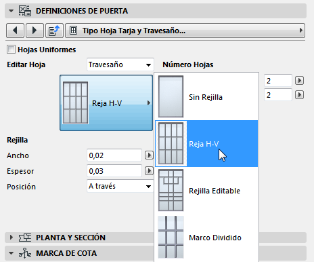Go to the previous settings page arrow
The width and height of the screenshot is (314, 262).
pos(15,31)
